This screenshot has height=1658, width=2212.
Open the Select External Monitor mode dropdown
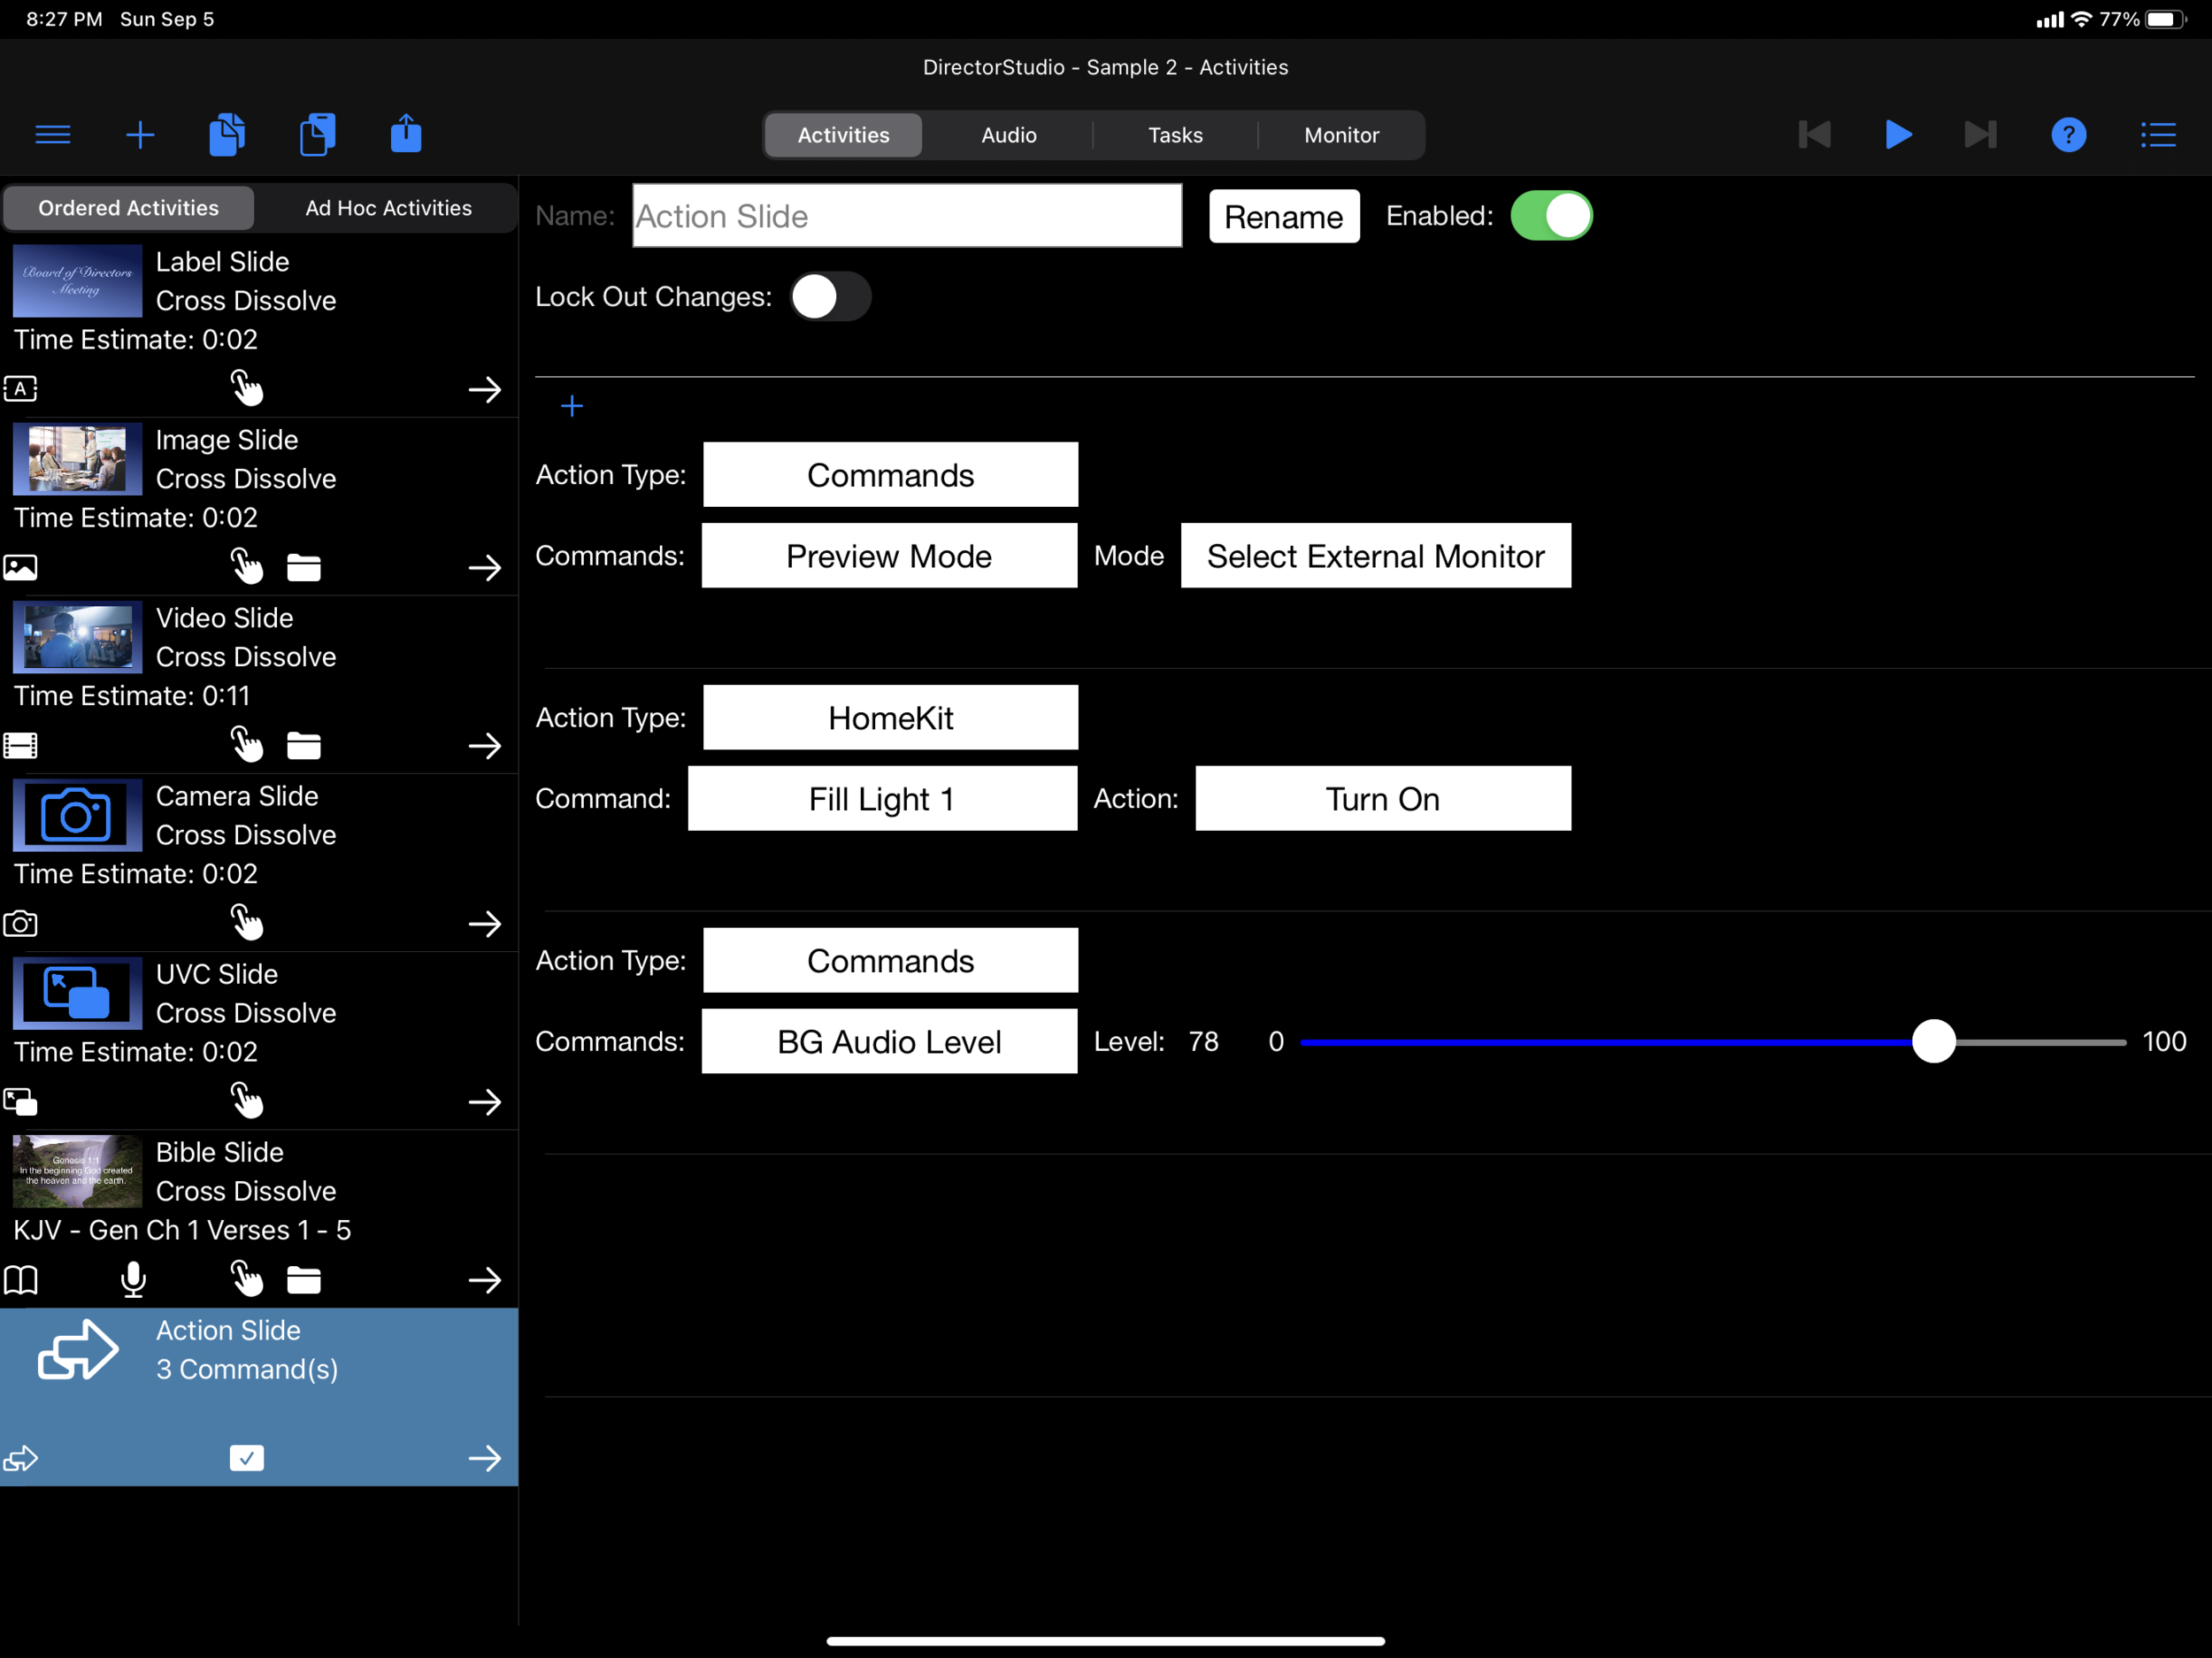click(x=1375, y=556)
